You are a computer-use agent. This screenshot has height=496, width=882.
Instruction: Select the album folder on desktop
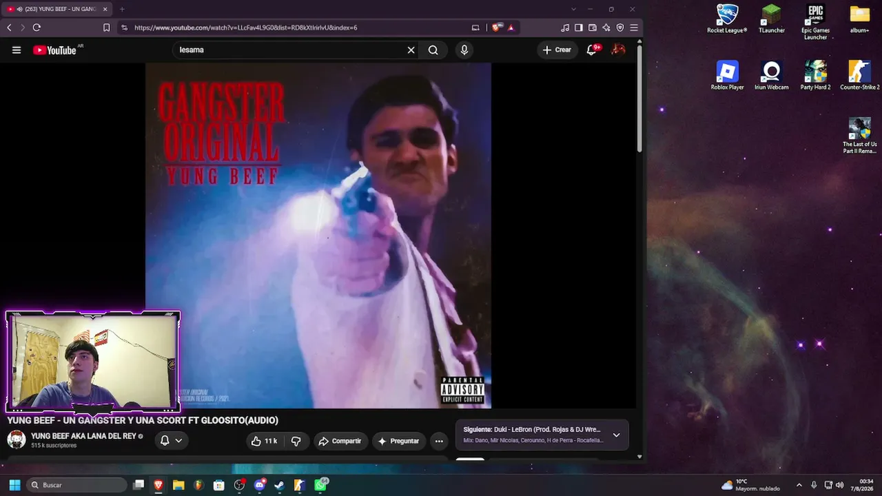coord(859,19)
